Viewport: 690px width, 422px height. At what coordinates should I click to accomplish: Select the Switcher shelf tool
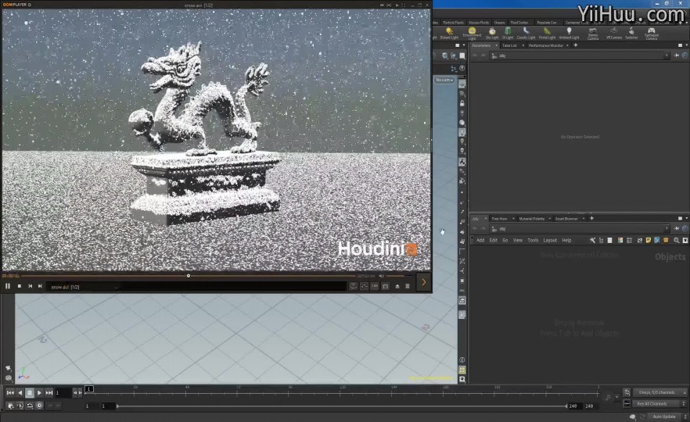coord(631,34)
